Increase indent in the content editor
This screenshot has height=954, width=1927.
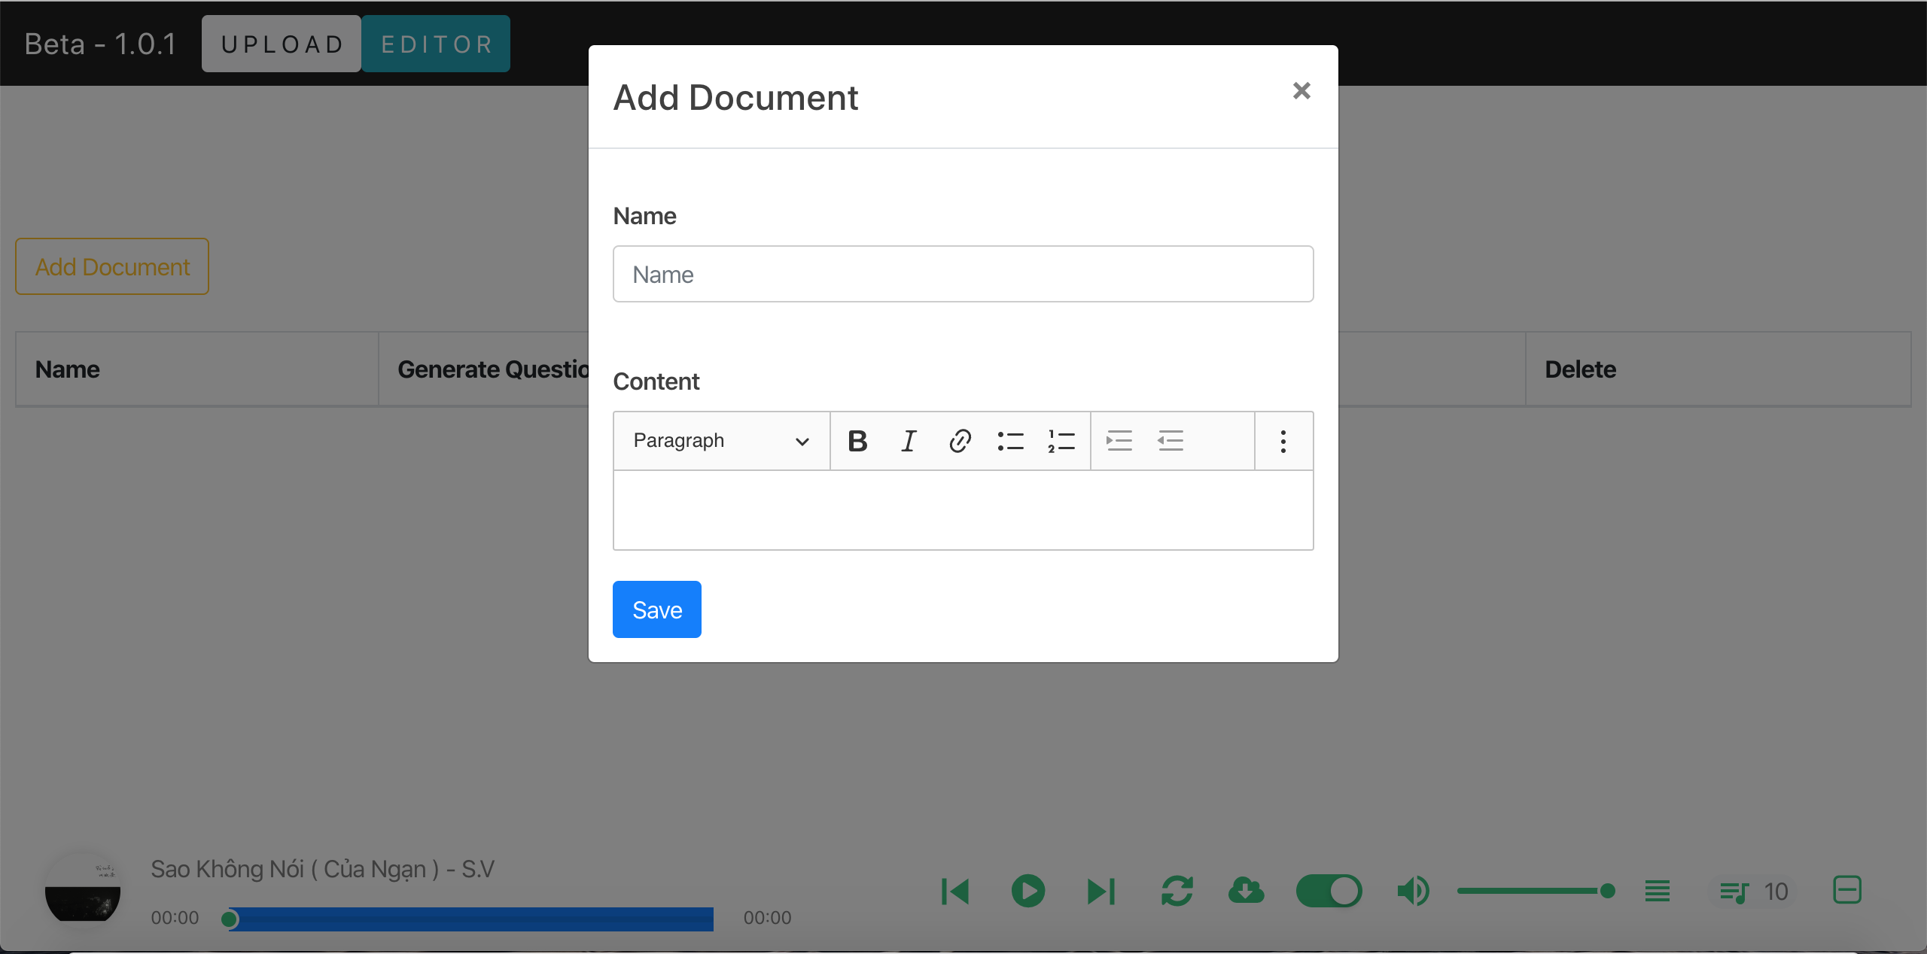tap(1119, 441)
